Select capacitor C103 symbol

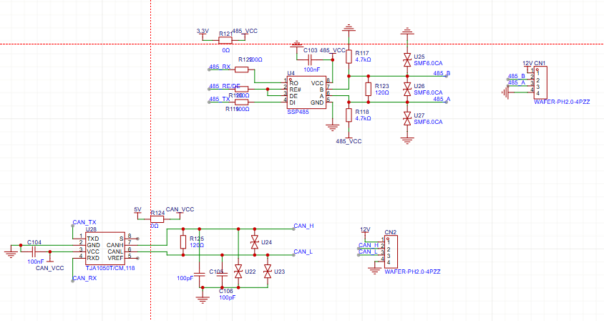tap(311, 59)
